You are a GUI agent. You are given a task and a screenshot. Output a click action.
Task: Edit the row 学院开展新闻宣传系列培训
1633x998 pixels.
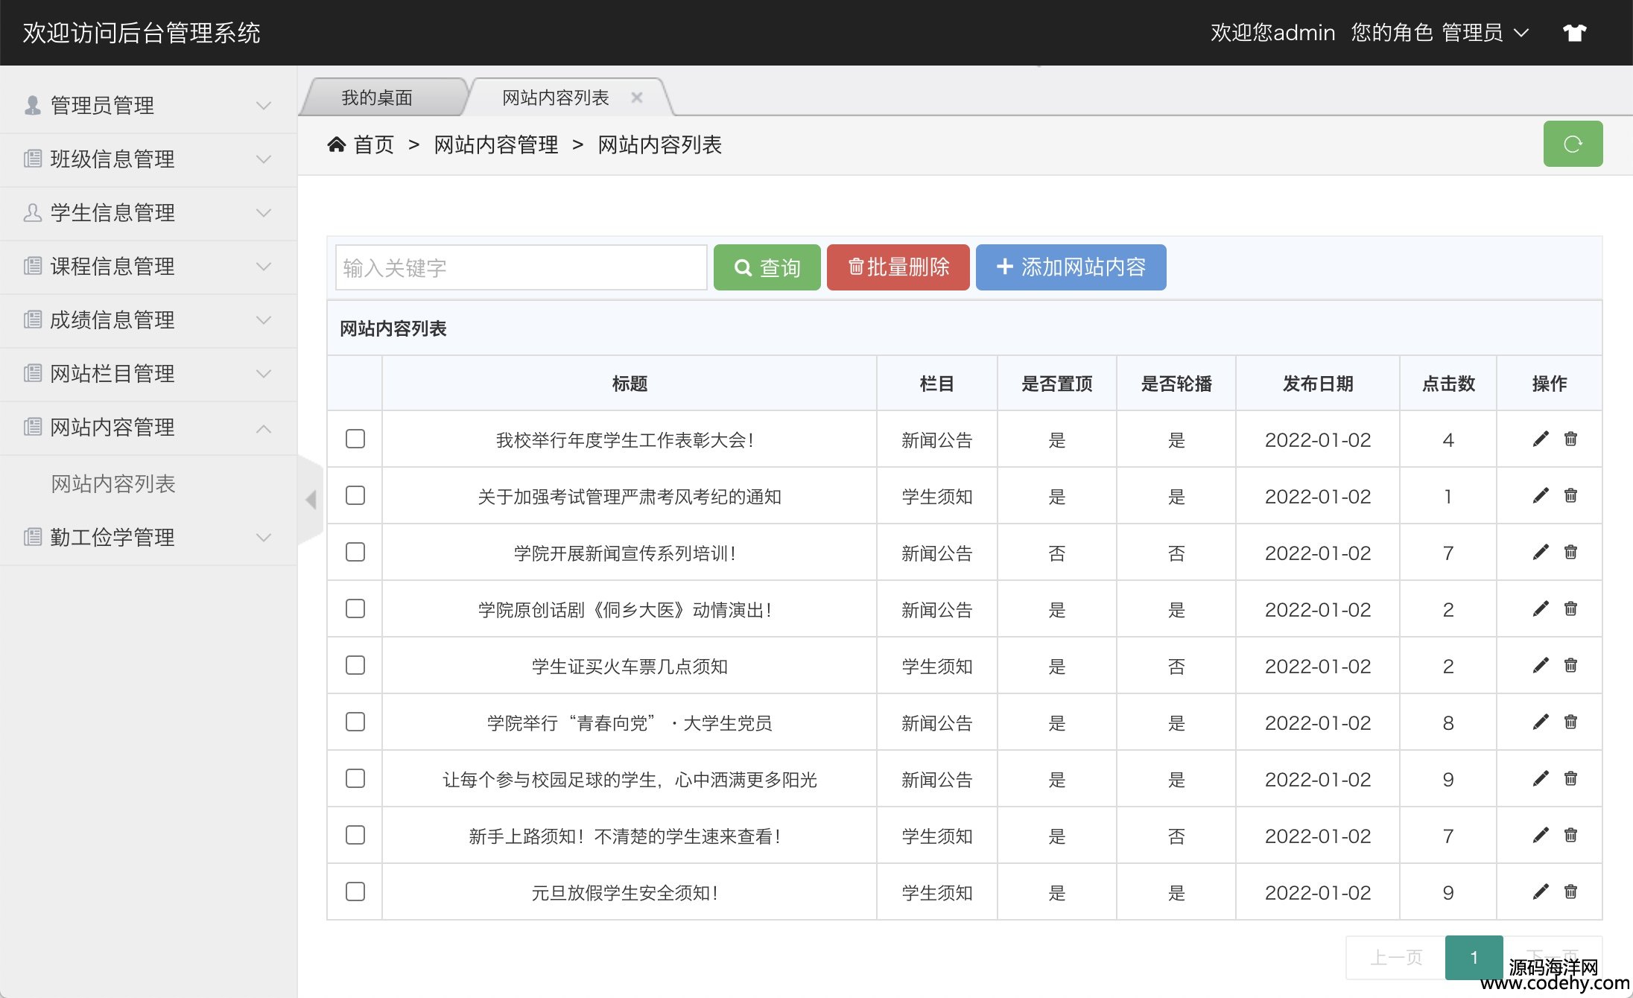pyautogui.click(x=1541, y=552)
